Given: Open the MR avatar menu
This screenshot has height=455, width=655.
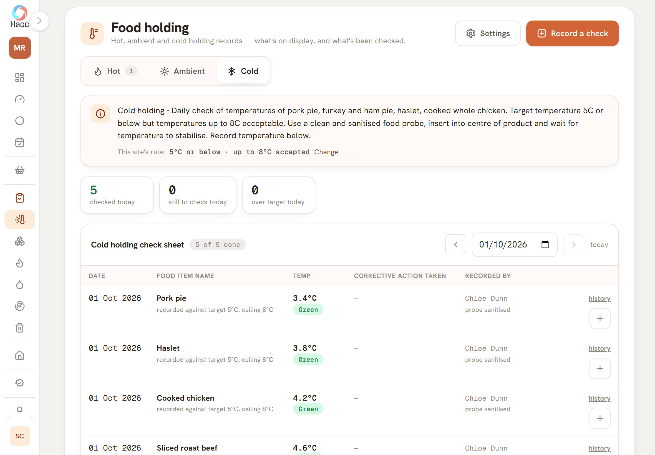Looking at the screenshot, I should (20, 48).
